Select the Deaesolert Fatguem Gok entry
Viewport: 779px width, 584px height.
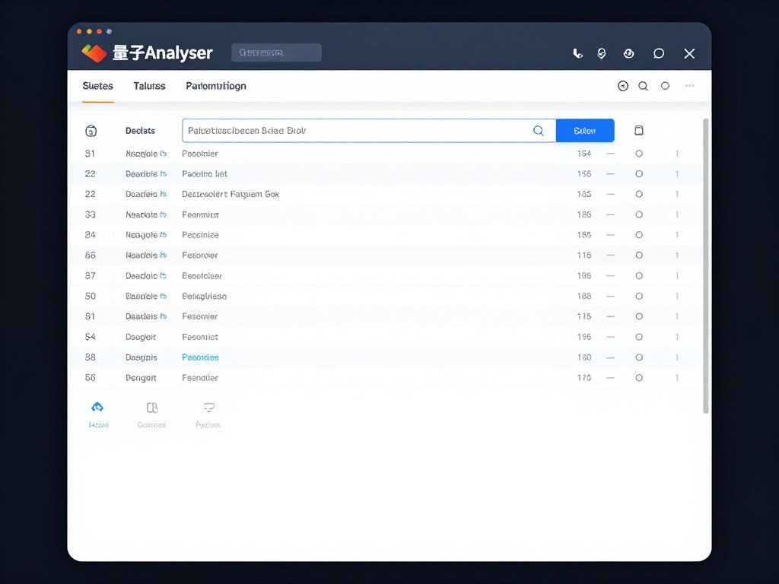(x=230, y=194)
